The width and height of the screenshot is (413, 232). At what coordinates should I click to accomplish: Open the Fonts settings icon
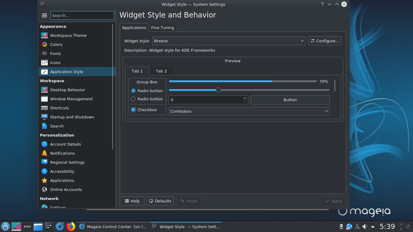(44, 53)
